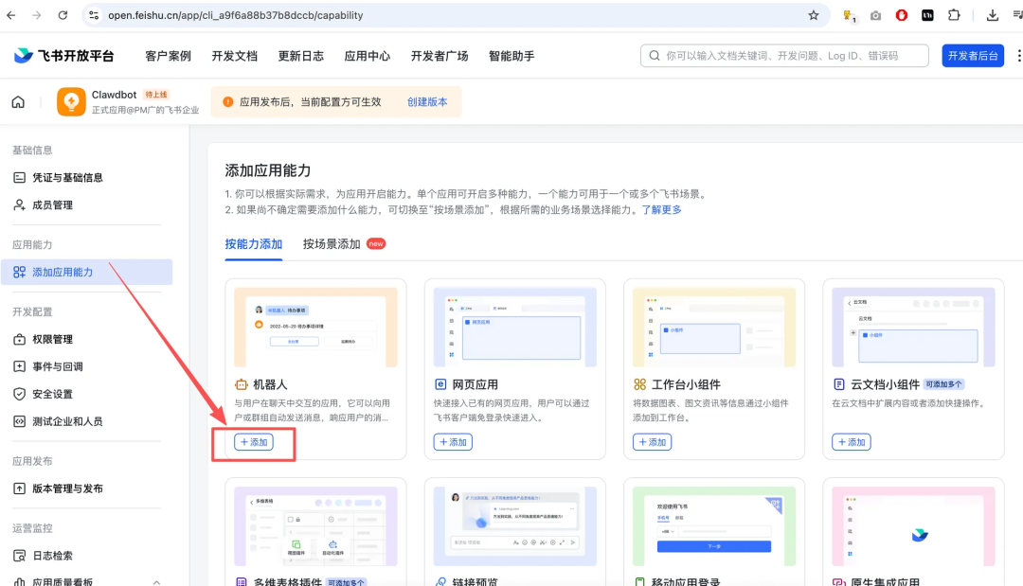Collapse the 应用质量看板 sidebar section

156,581
